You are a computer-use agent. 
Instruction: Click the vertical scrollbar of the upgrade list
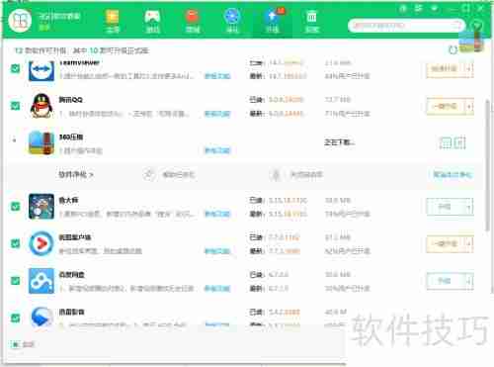pos(487,165)
